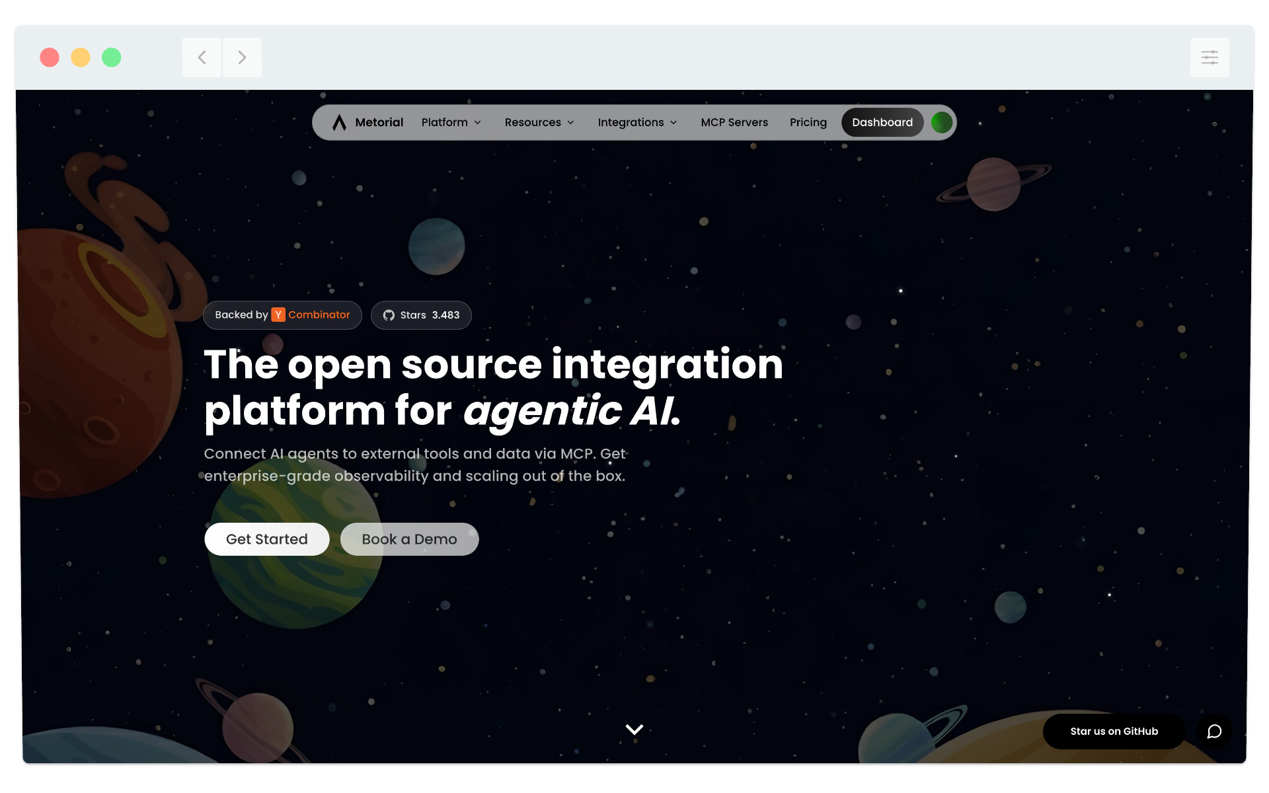
Task: Click the Y Combinator backed badge
Action: pos(282,315)
